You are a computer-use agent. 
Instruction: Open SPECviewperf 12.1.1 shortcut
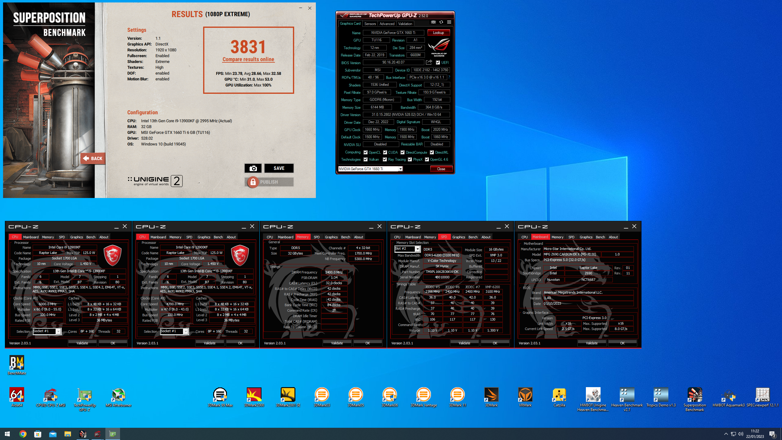[762, 397]
